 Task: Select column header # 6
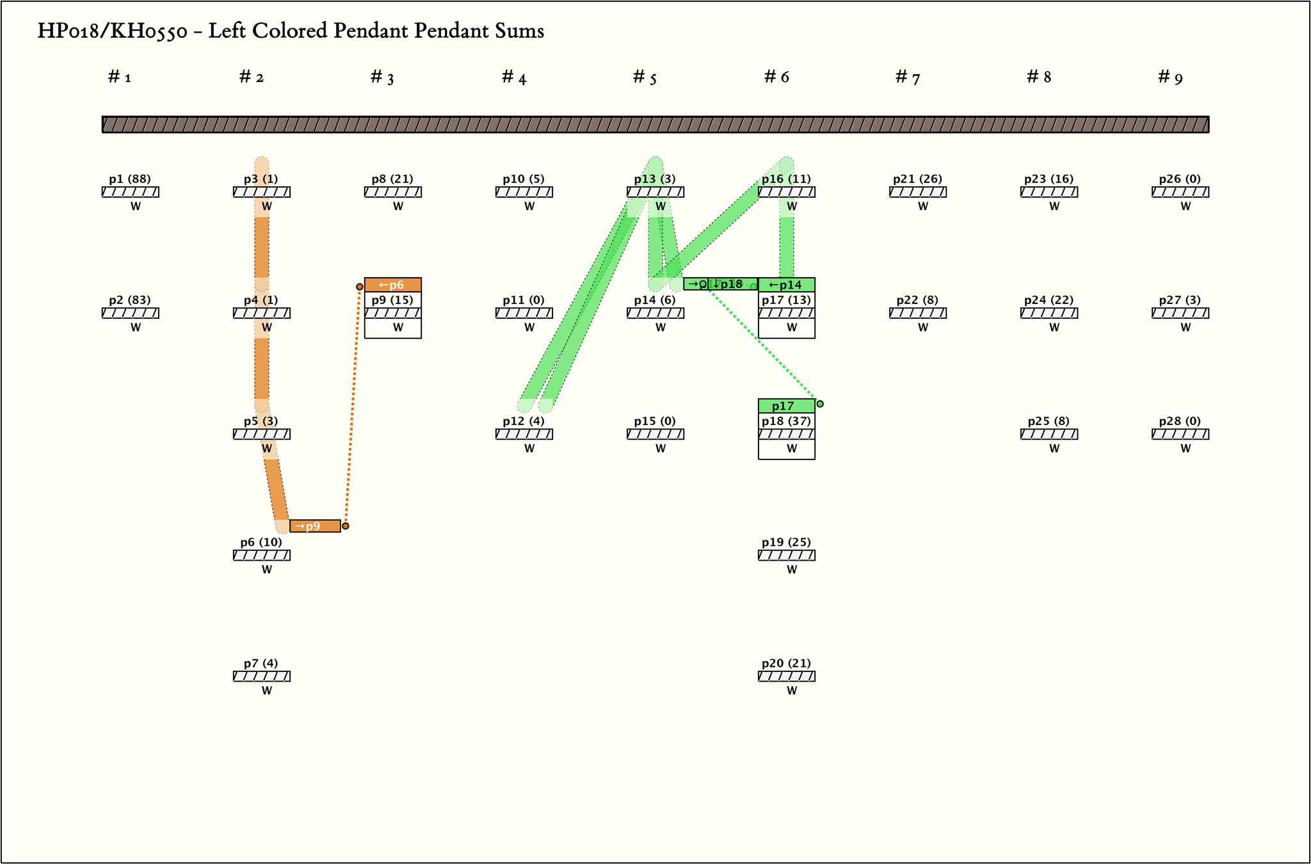[776, 77]
